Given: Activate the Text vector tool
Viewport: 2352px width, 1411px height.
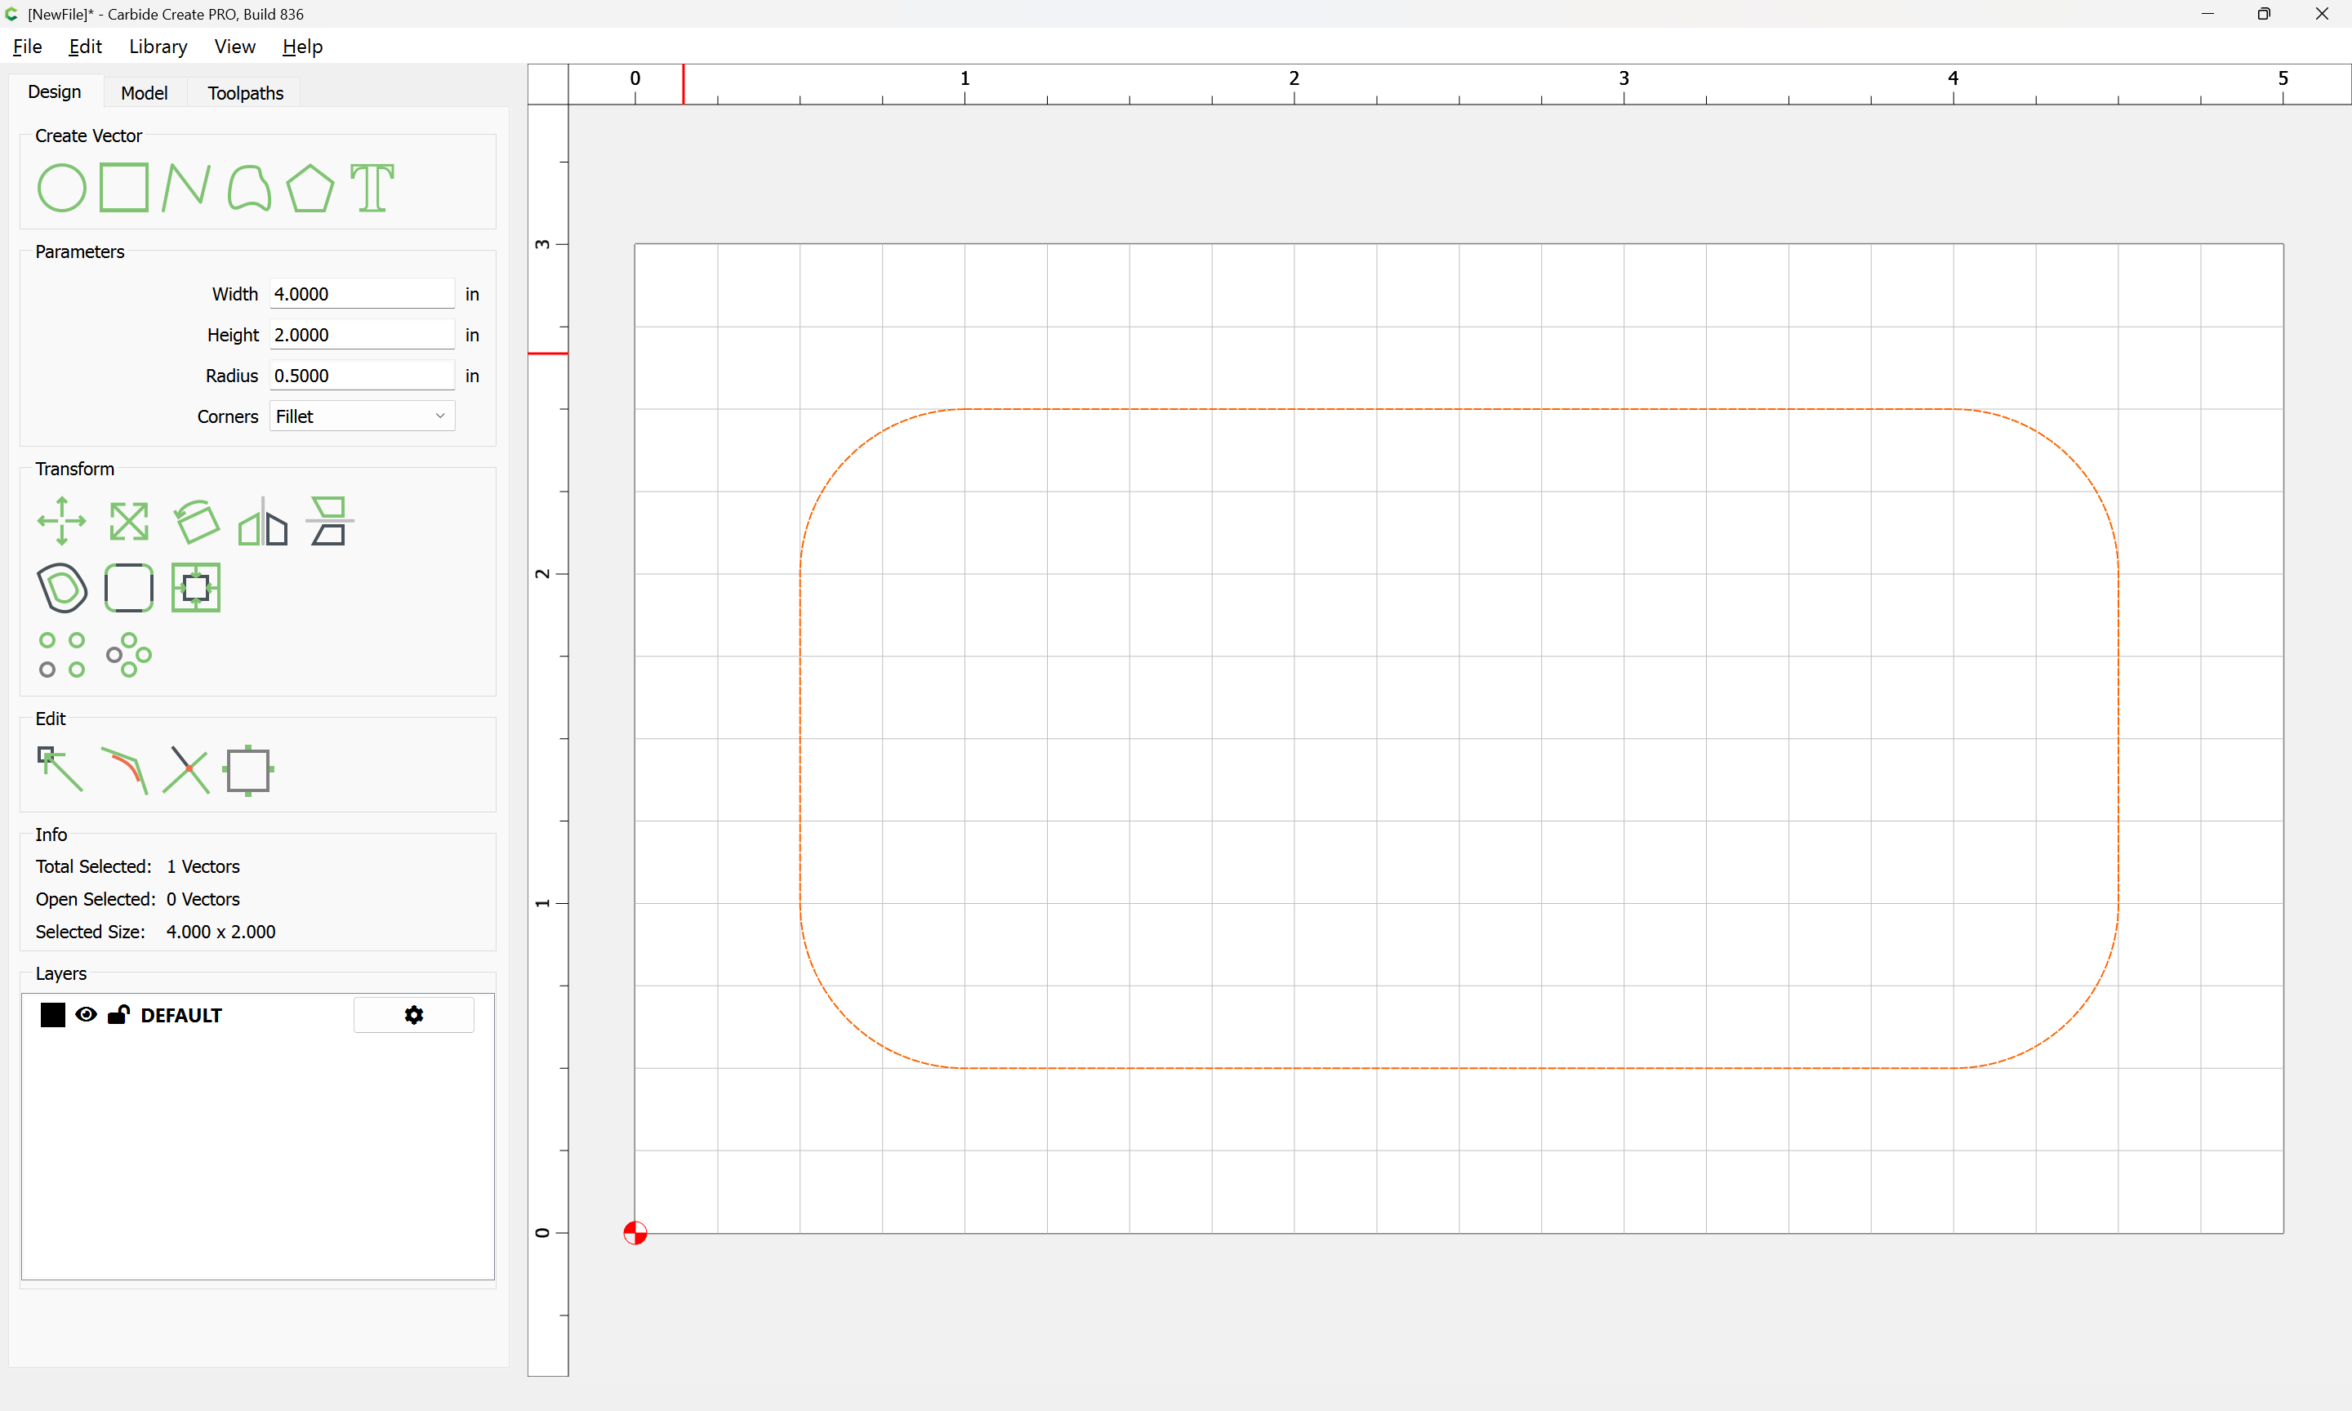Looking at the screenshot, I should pyautogui.click(x=372, y=187).
